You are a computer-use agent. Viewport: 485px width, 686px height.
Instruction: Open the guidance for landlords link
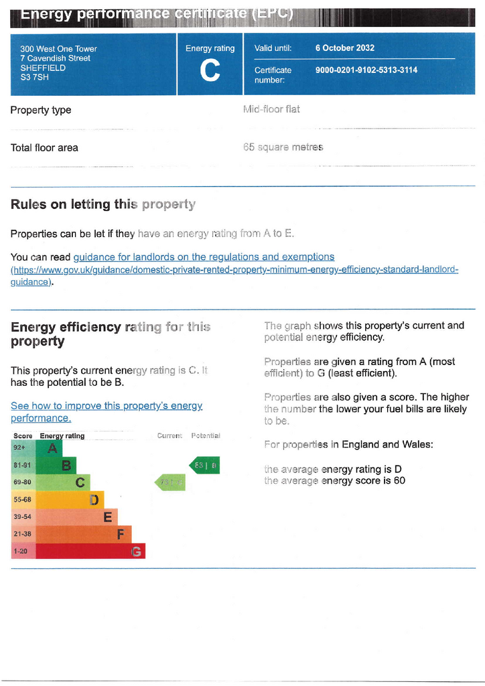click(204, 257)
